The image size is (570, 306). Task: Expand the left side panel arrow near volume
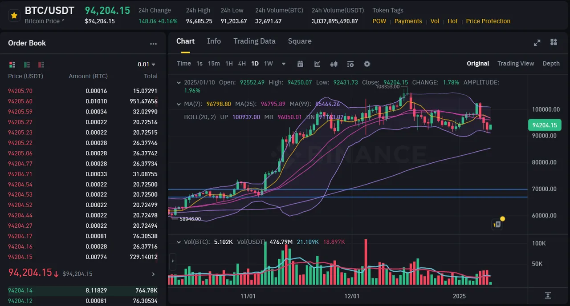point(173,262)
